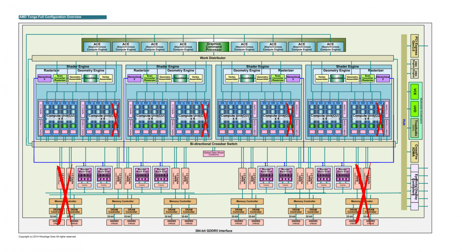This screenshot has height=252, width=462.
Task: Select the Eyefinity Display Controllers block
Action: pyautogui.click(x=415, y=187)
